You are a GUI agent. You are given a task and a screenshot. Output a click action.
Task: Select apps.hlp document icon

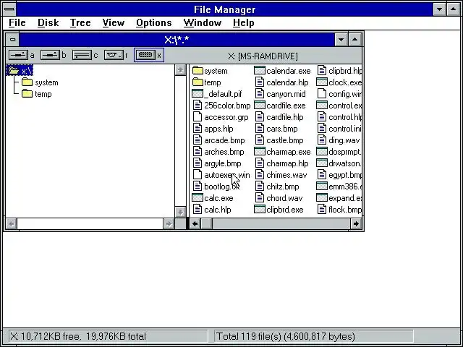point(197,129)
